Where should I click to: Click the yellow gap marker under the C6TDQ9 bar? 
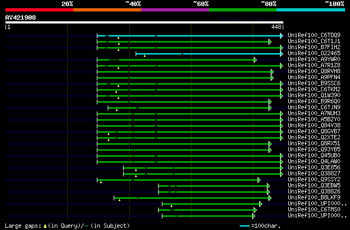(118, 38)
